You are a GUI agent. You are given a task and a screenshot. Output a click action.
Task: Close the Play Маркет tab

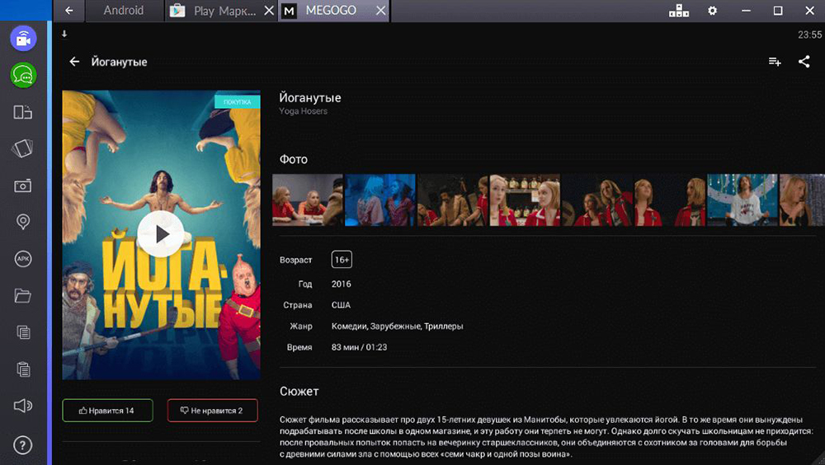pyautogui.click(x=268, y=11)
